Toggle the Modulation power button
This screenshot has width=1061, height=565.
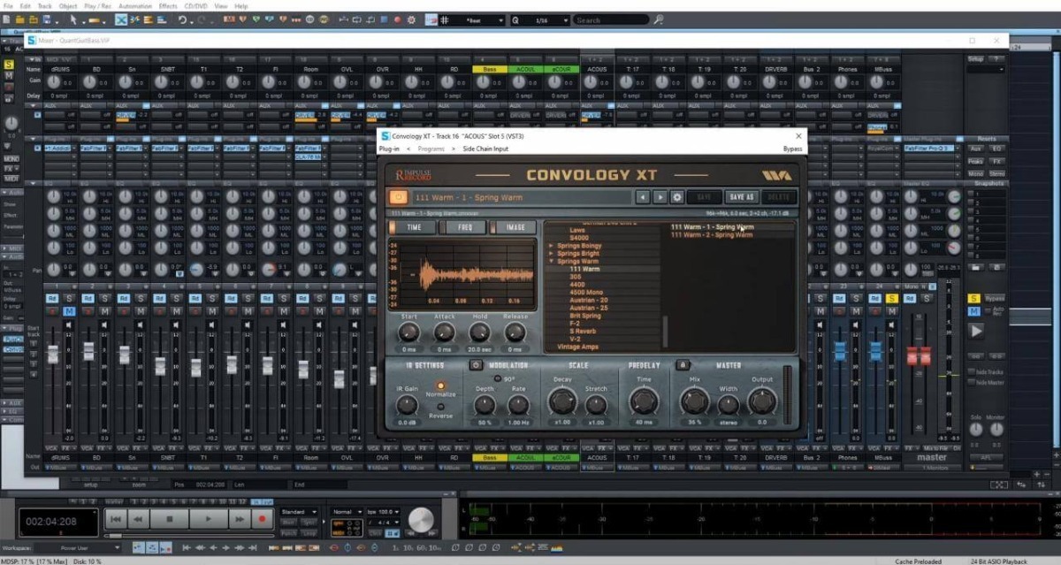tap(476, 365)
